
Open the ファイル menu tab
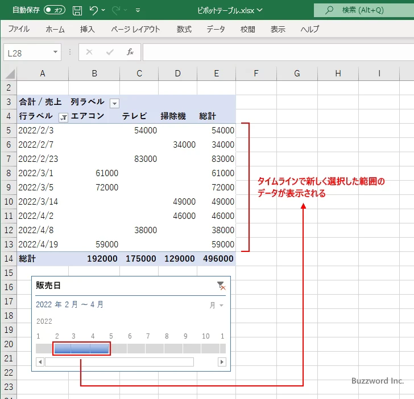(19, 29)
